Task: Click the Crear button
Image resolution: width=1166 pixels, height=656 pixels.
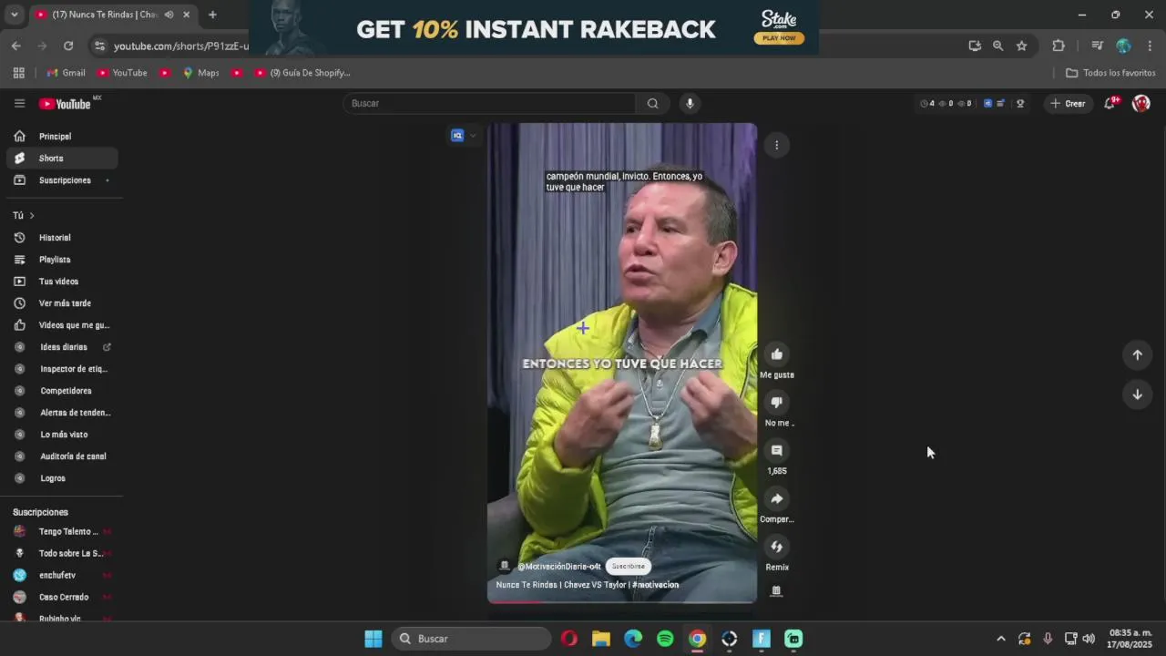Action: pos(1068,103)
